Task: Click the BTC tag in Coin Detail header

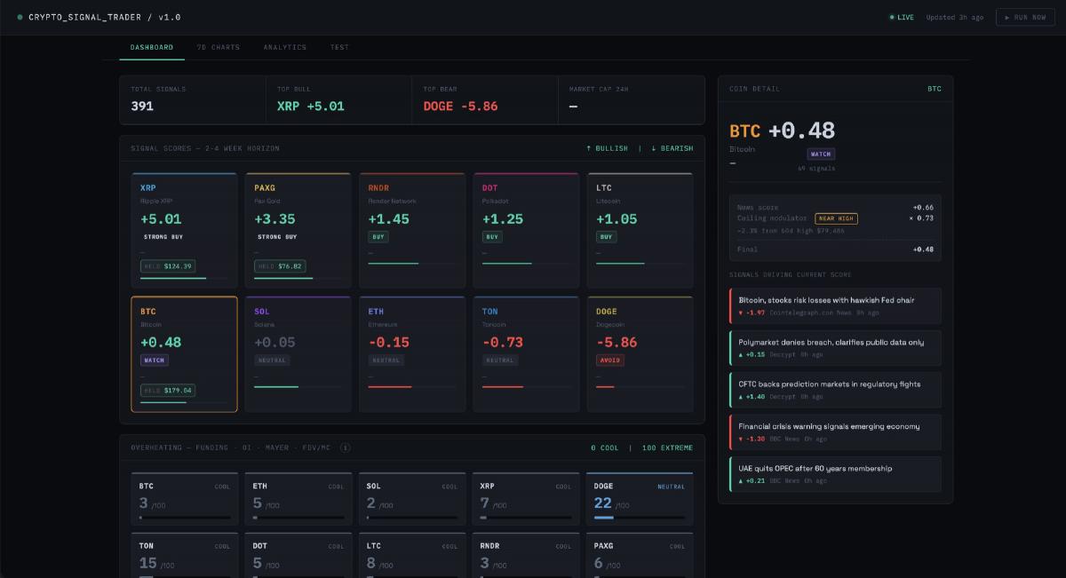Action: coord(935,89)
